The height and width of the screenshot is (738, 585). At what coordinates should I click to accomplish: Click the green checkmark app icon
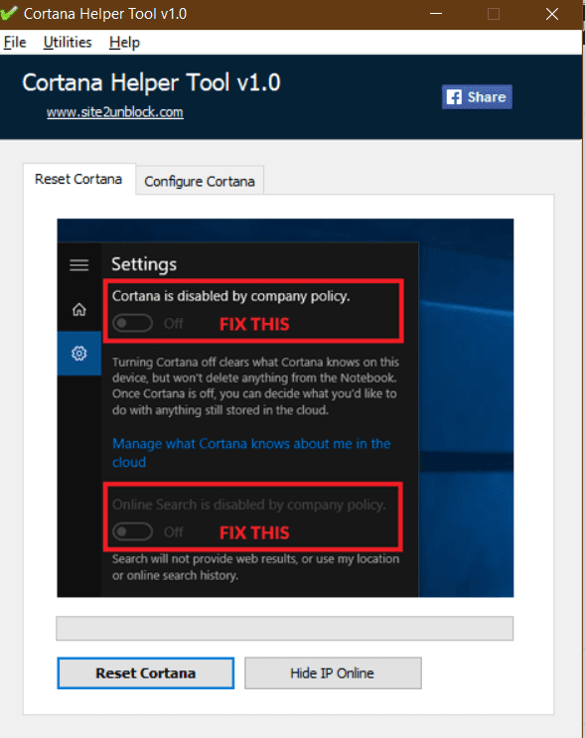[x=9, y=13]
